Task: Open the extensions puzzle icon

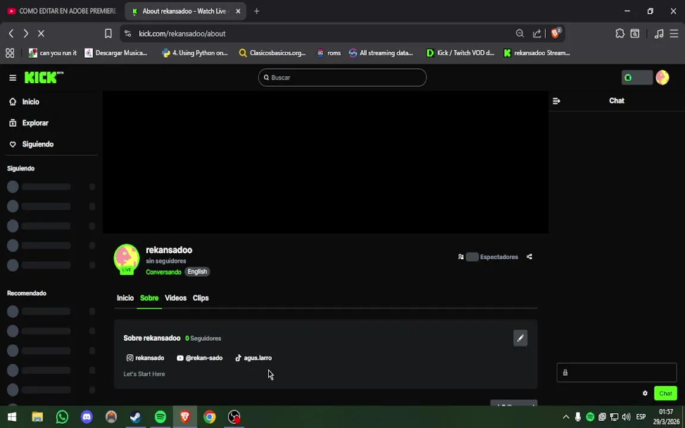Action: [x=620, y=34]
